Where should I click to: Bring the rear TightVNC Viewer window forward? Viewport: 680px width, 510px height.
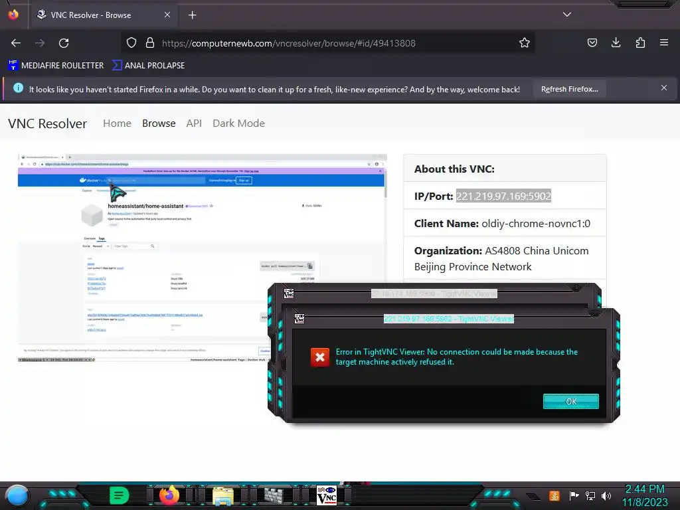(434, 294)
